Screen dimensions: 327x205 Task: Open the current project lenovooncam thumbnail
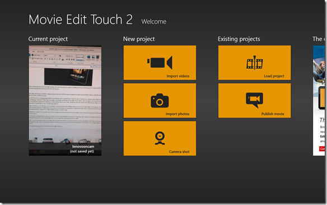pyautogui.click(x=65, y=100)
